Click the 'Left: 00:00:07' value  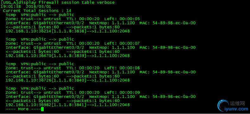[x=122, y=43]
